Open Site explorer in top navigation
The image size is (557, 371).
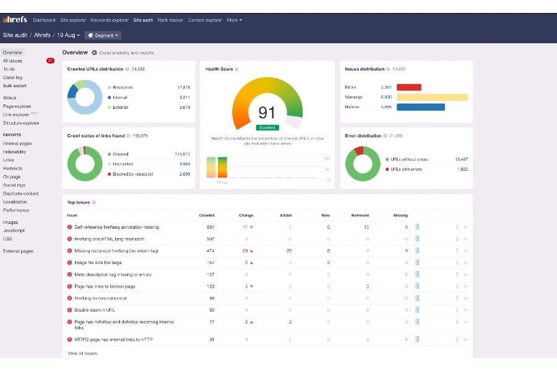coord(73,20)
